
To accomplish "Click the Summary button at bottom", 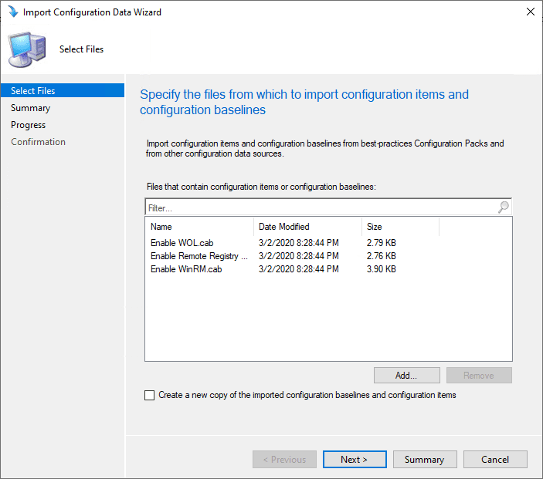I will pos(425,459).
